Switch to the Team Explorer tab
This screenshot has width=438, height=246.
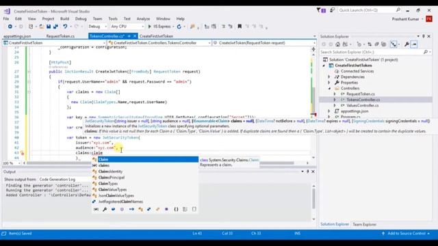click(x=364, y=224)
